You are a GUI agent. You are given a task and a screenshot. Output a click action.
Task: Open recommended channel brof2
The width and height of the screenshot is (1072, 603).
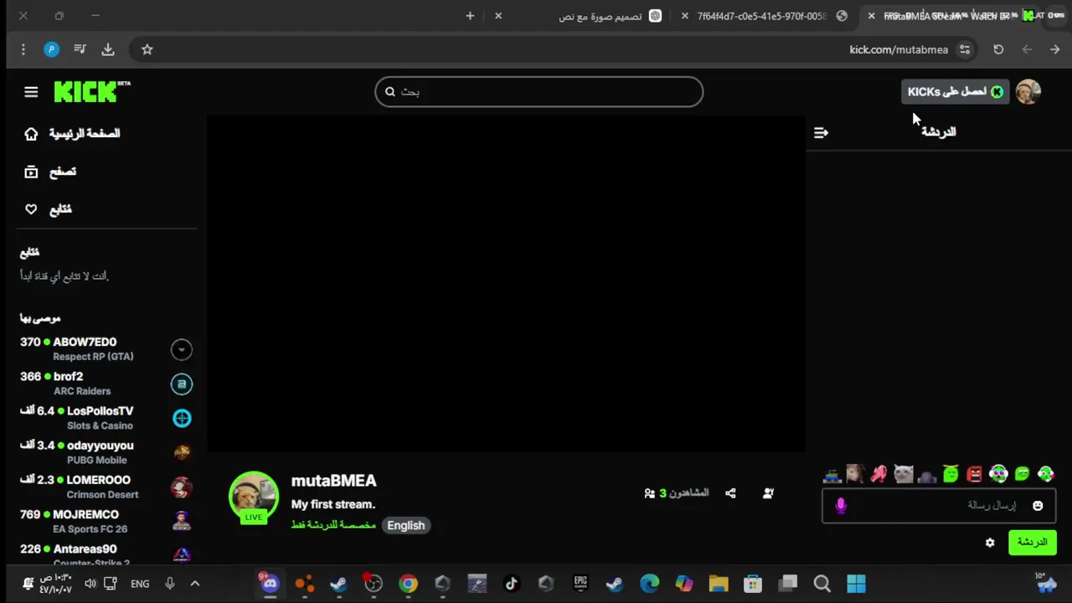pyautogui.click(x=106, y=384)
